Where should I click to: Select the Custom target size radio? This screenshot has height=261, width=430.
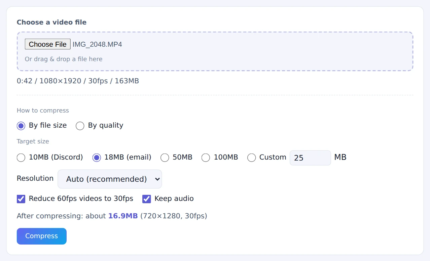(x=252, y=158)
